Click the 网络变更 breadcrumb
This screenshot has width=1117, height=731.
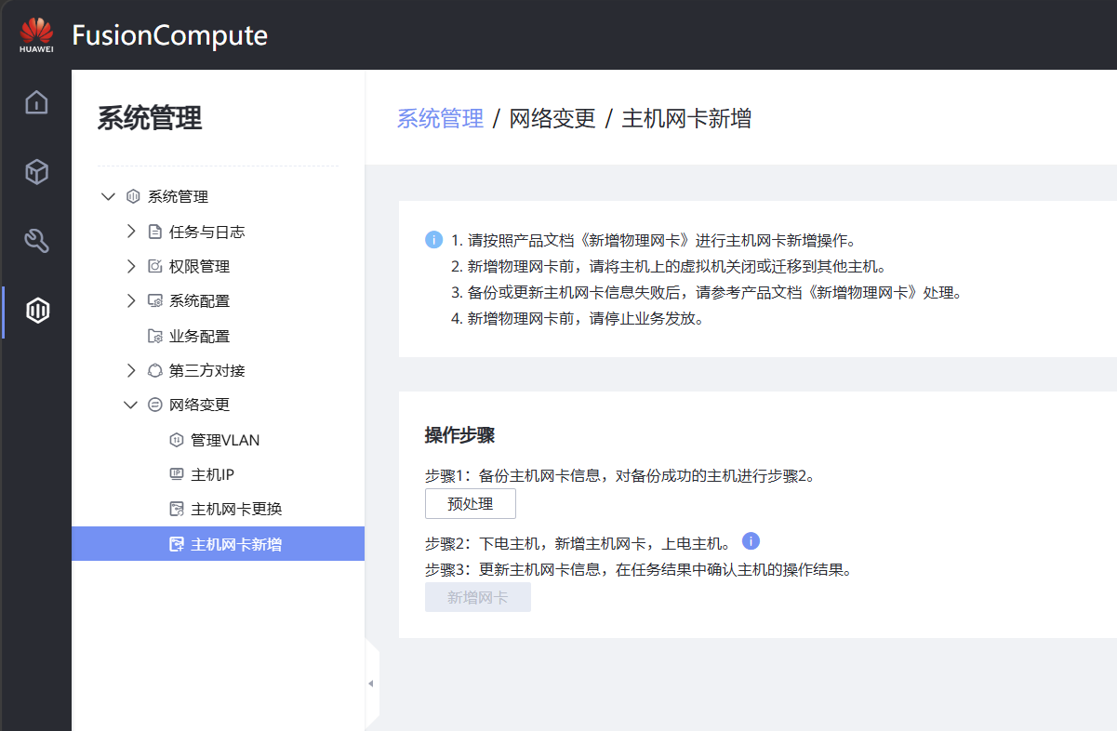pyautogui.click(x=552, y=119)
